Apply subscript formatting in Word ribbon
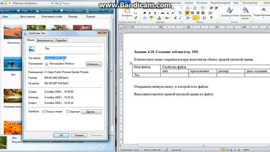The height and width of the screenshot is (152, 270). pos(168,13)
